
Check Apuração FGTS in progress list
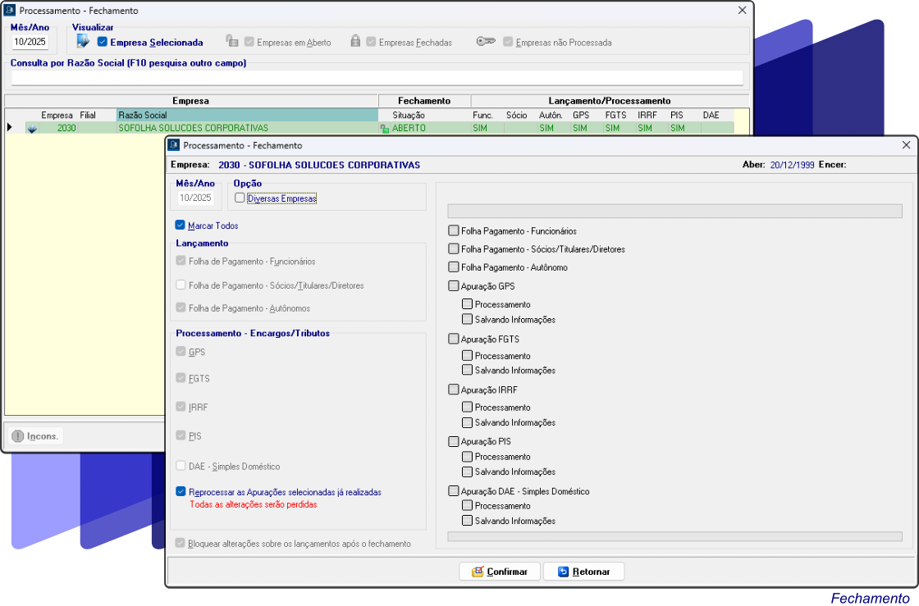point(454,339)
